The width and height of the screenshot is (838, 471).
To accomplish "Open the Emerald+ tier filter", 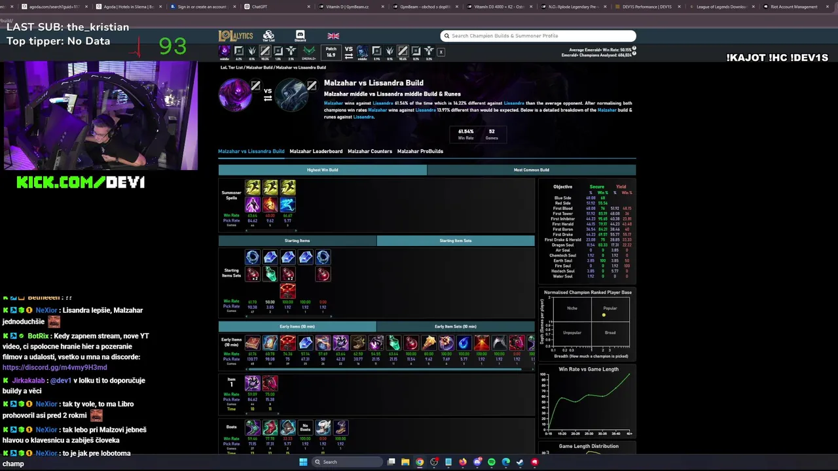I will 309,51.
